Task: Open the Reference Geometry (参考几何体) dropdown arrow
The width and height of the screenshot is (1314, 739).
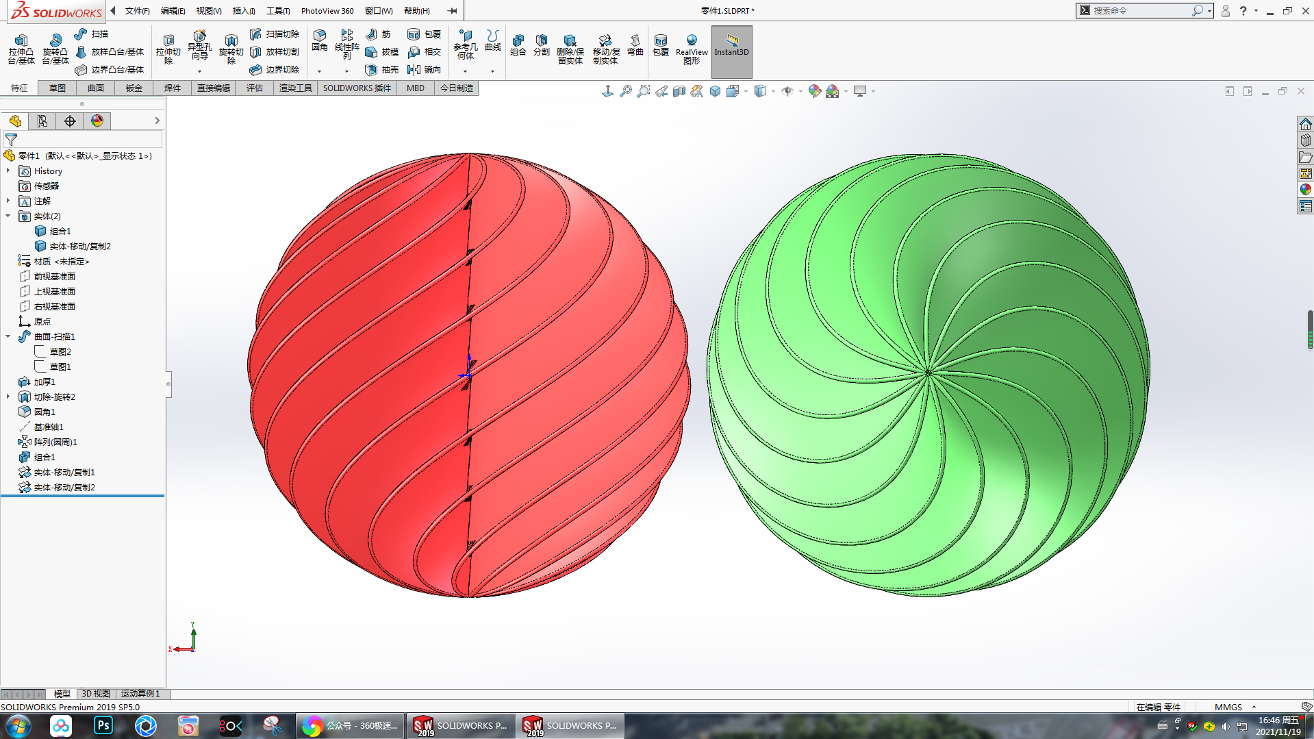Action: (465, 71)
